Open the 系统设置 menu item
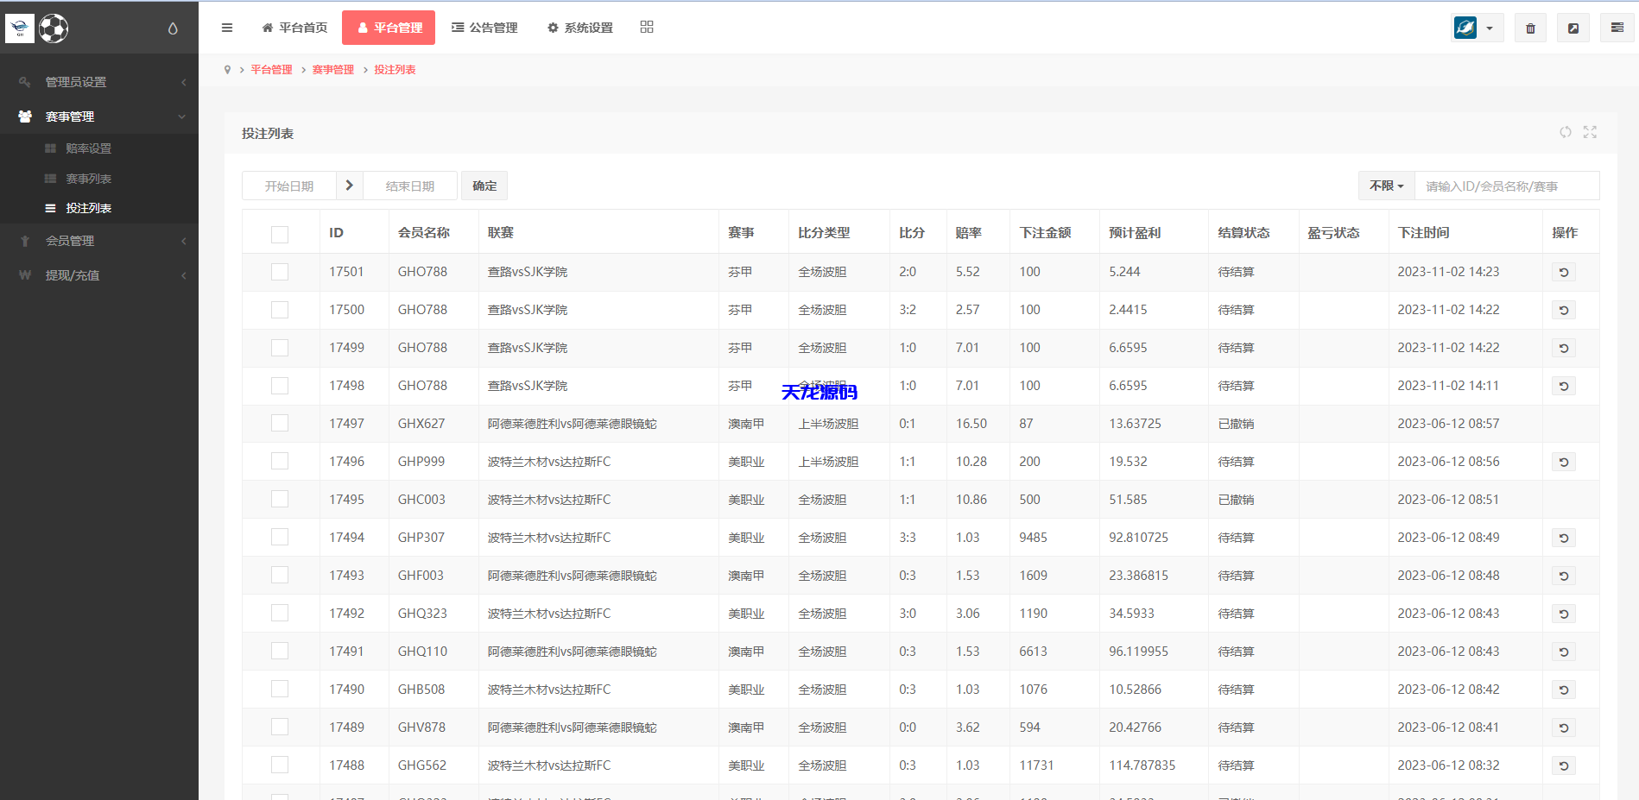Image resolution: width=1639 pixels, height=800 pixels. pos(579,27)
